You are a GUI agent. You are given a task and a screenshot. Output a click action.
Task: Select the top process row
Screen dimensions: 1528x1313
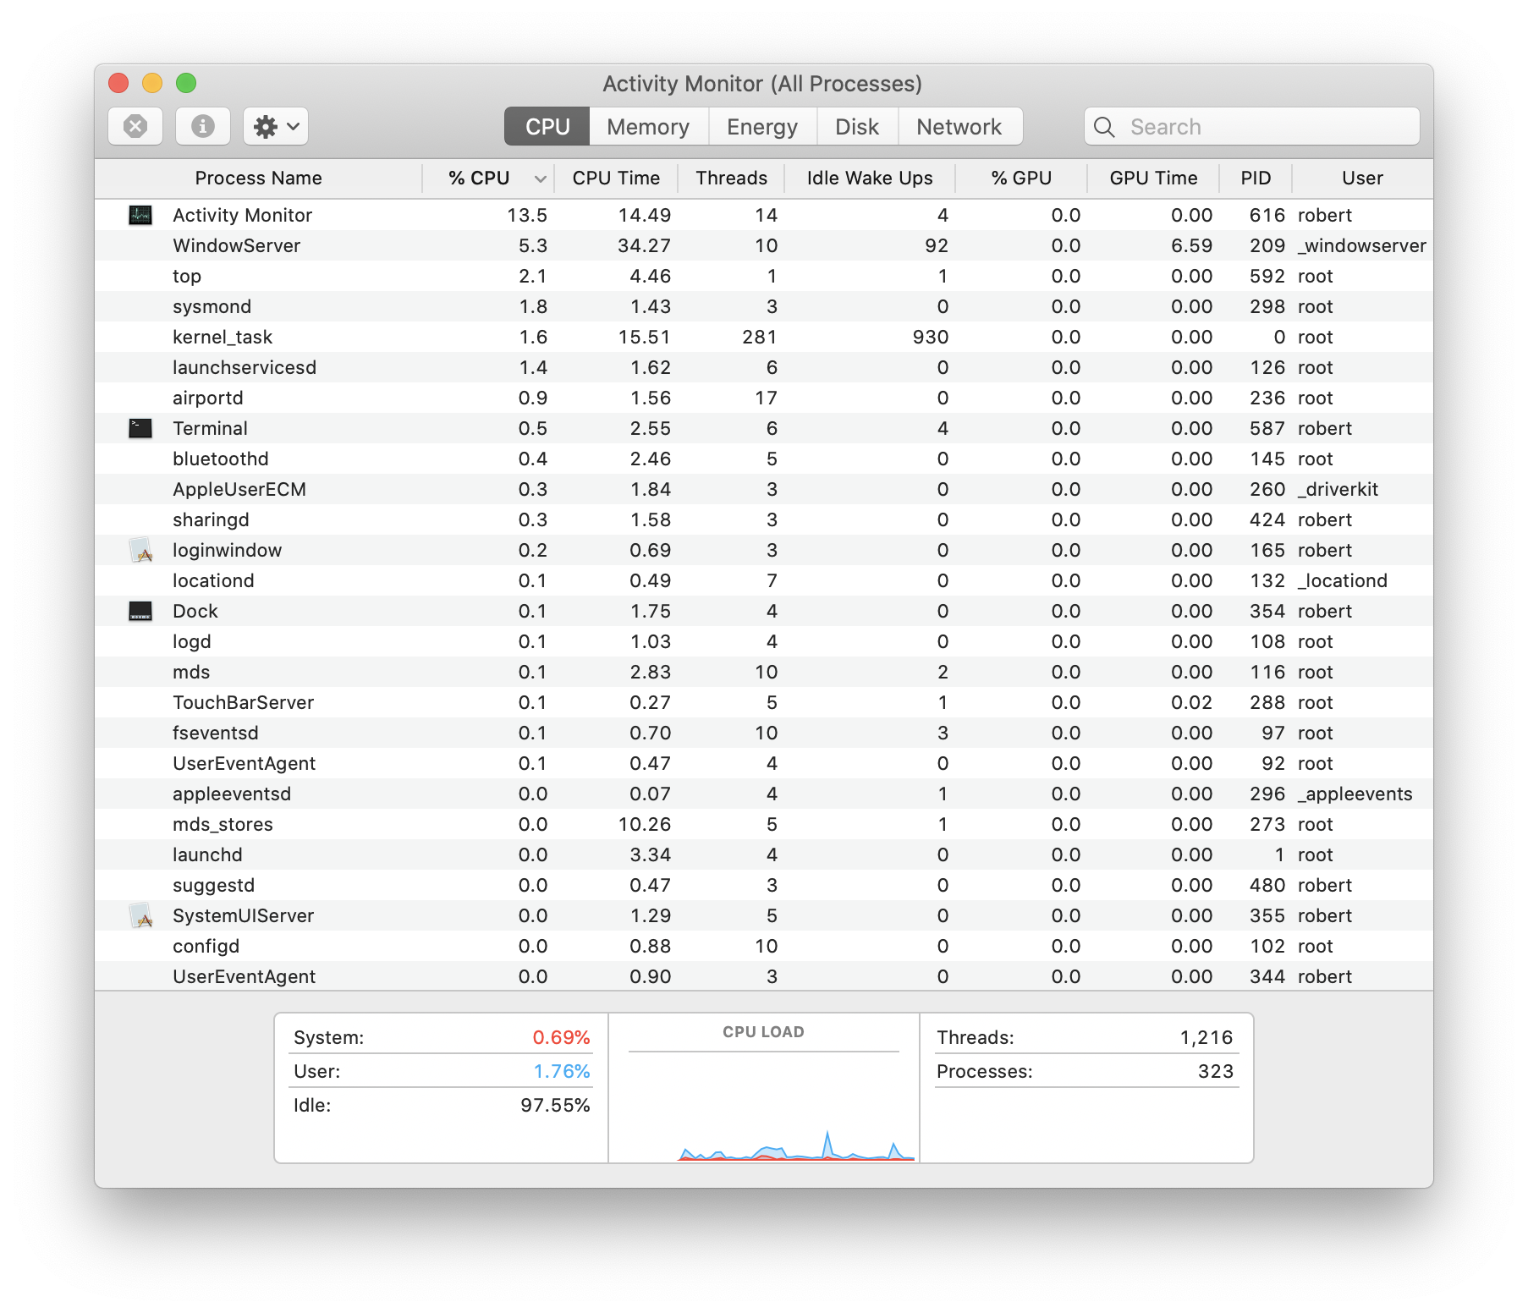tap(764, 276)
